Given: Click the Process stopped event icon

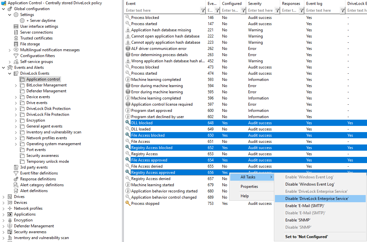Looking at the screenshot, I should point(128,204).
